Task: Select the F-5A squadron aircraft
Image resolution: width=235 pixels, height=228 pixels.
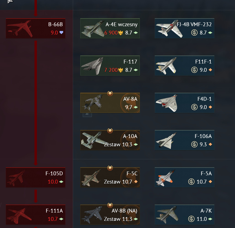Action: coord(185,177)
